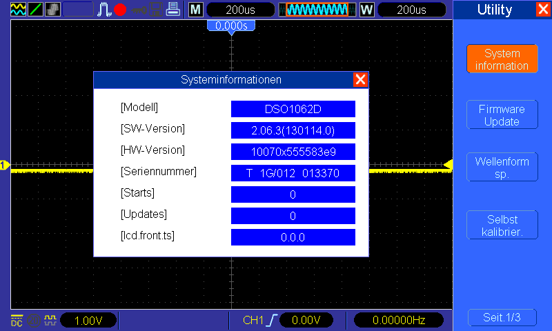This screenshot has height=331, width=552.
Task: Click the white pulse trigger status icon
Action: pos(104,10)
